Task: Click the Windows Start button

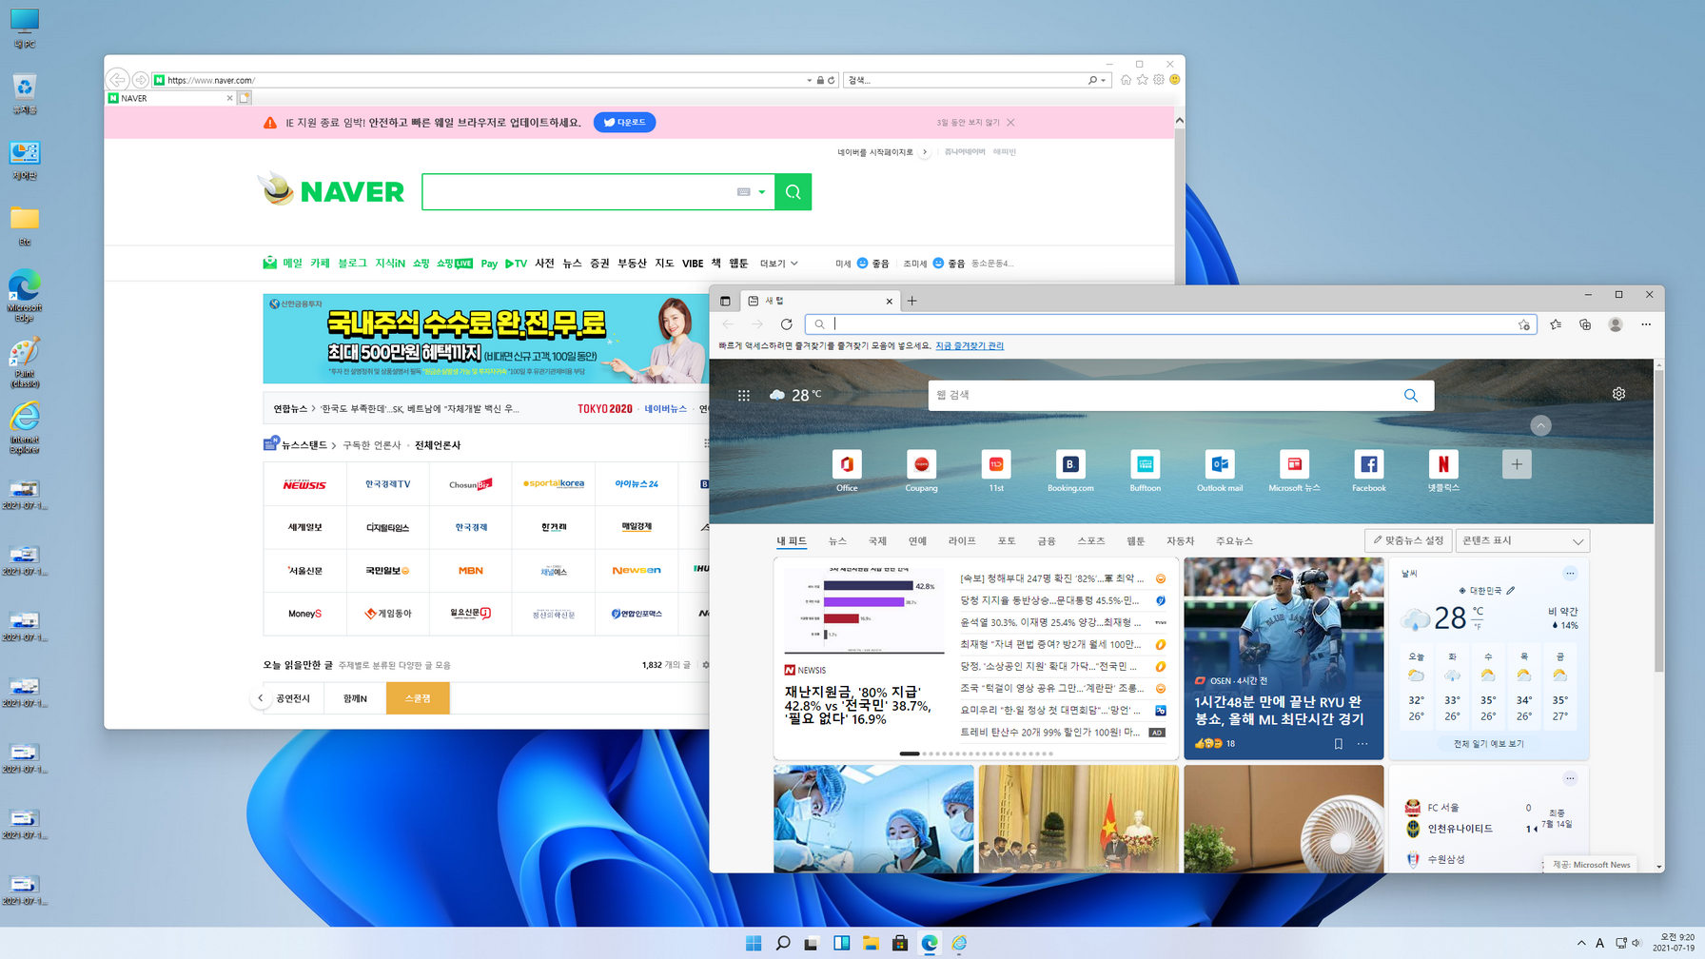Action: tap(754, 943)
